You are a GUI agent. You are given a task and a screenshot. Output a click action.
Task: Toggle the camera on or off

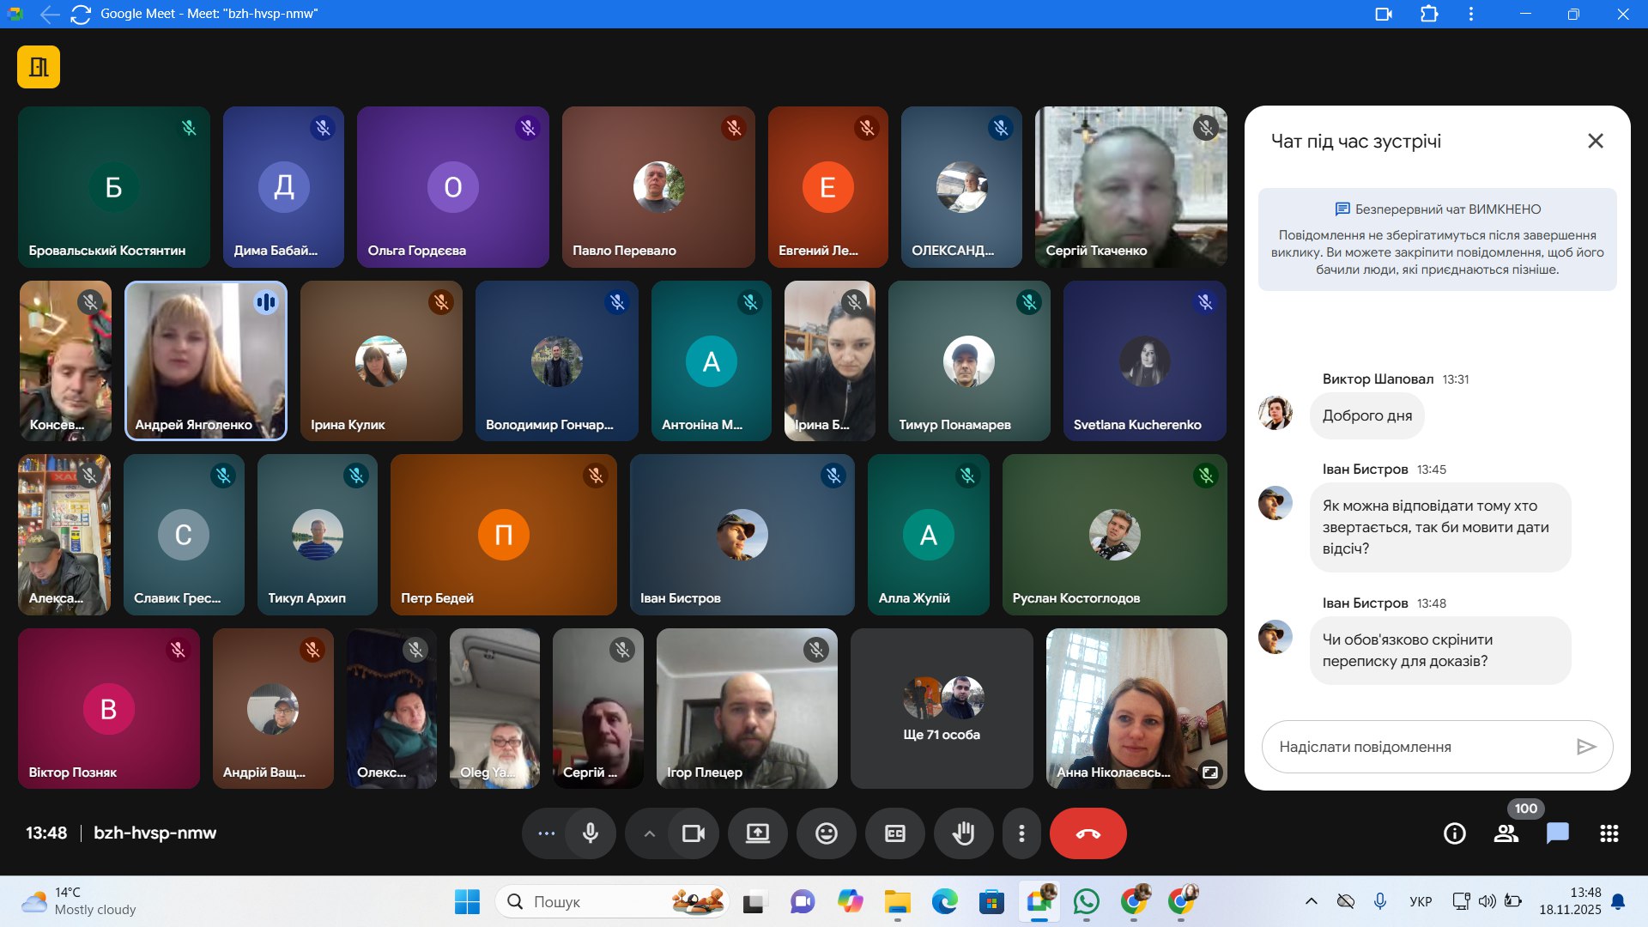point(693,833)
